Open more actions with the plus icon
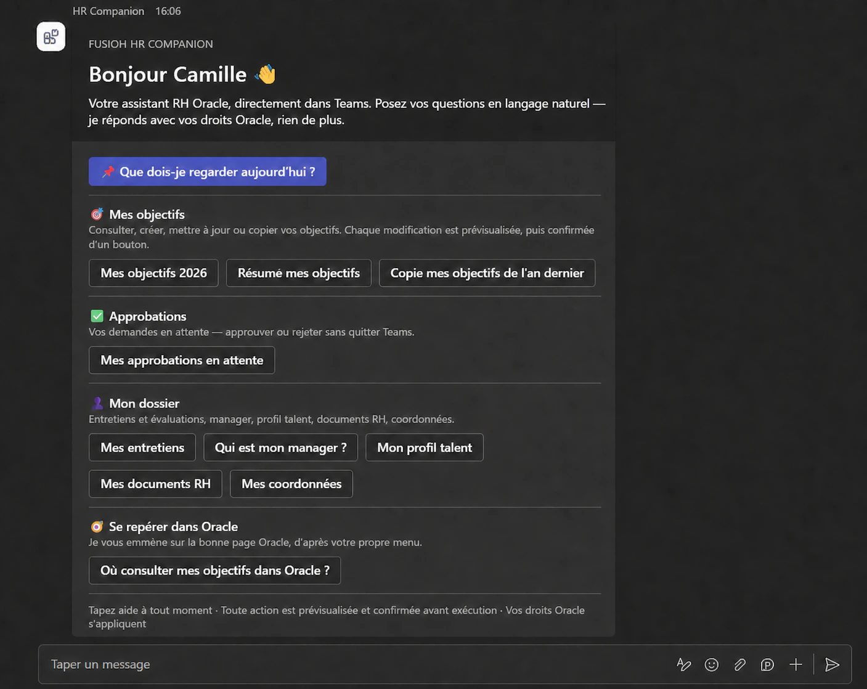867x689 pixels. pos(796,664)
